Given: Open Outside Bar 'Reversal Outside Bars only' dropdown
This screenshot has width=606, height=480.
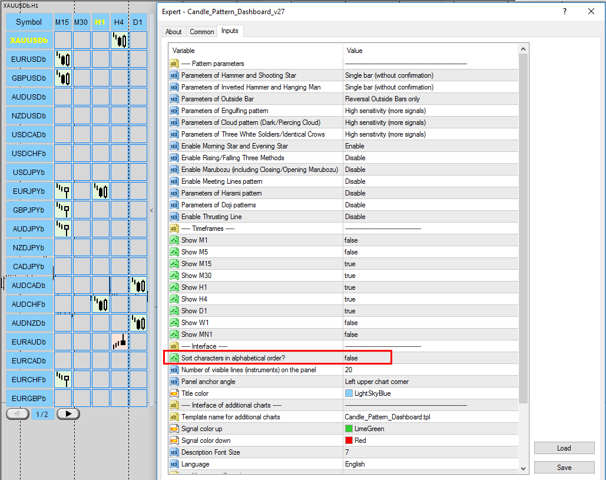Looking at the screenshot, I should (430, 99).
